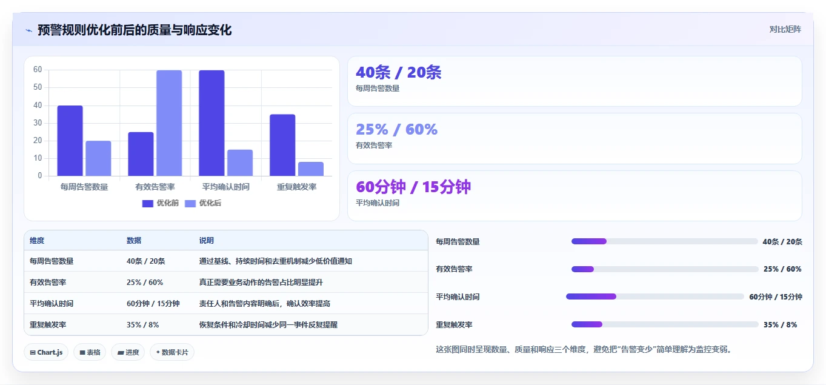Click the Chart.js tag chip
Screen dimensions: 826x385
(47, 352)
